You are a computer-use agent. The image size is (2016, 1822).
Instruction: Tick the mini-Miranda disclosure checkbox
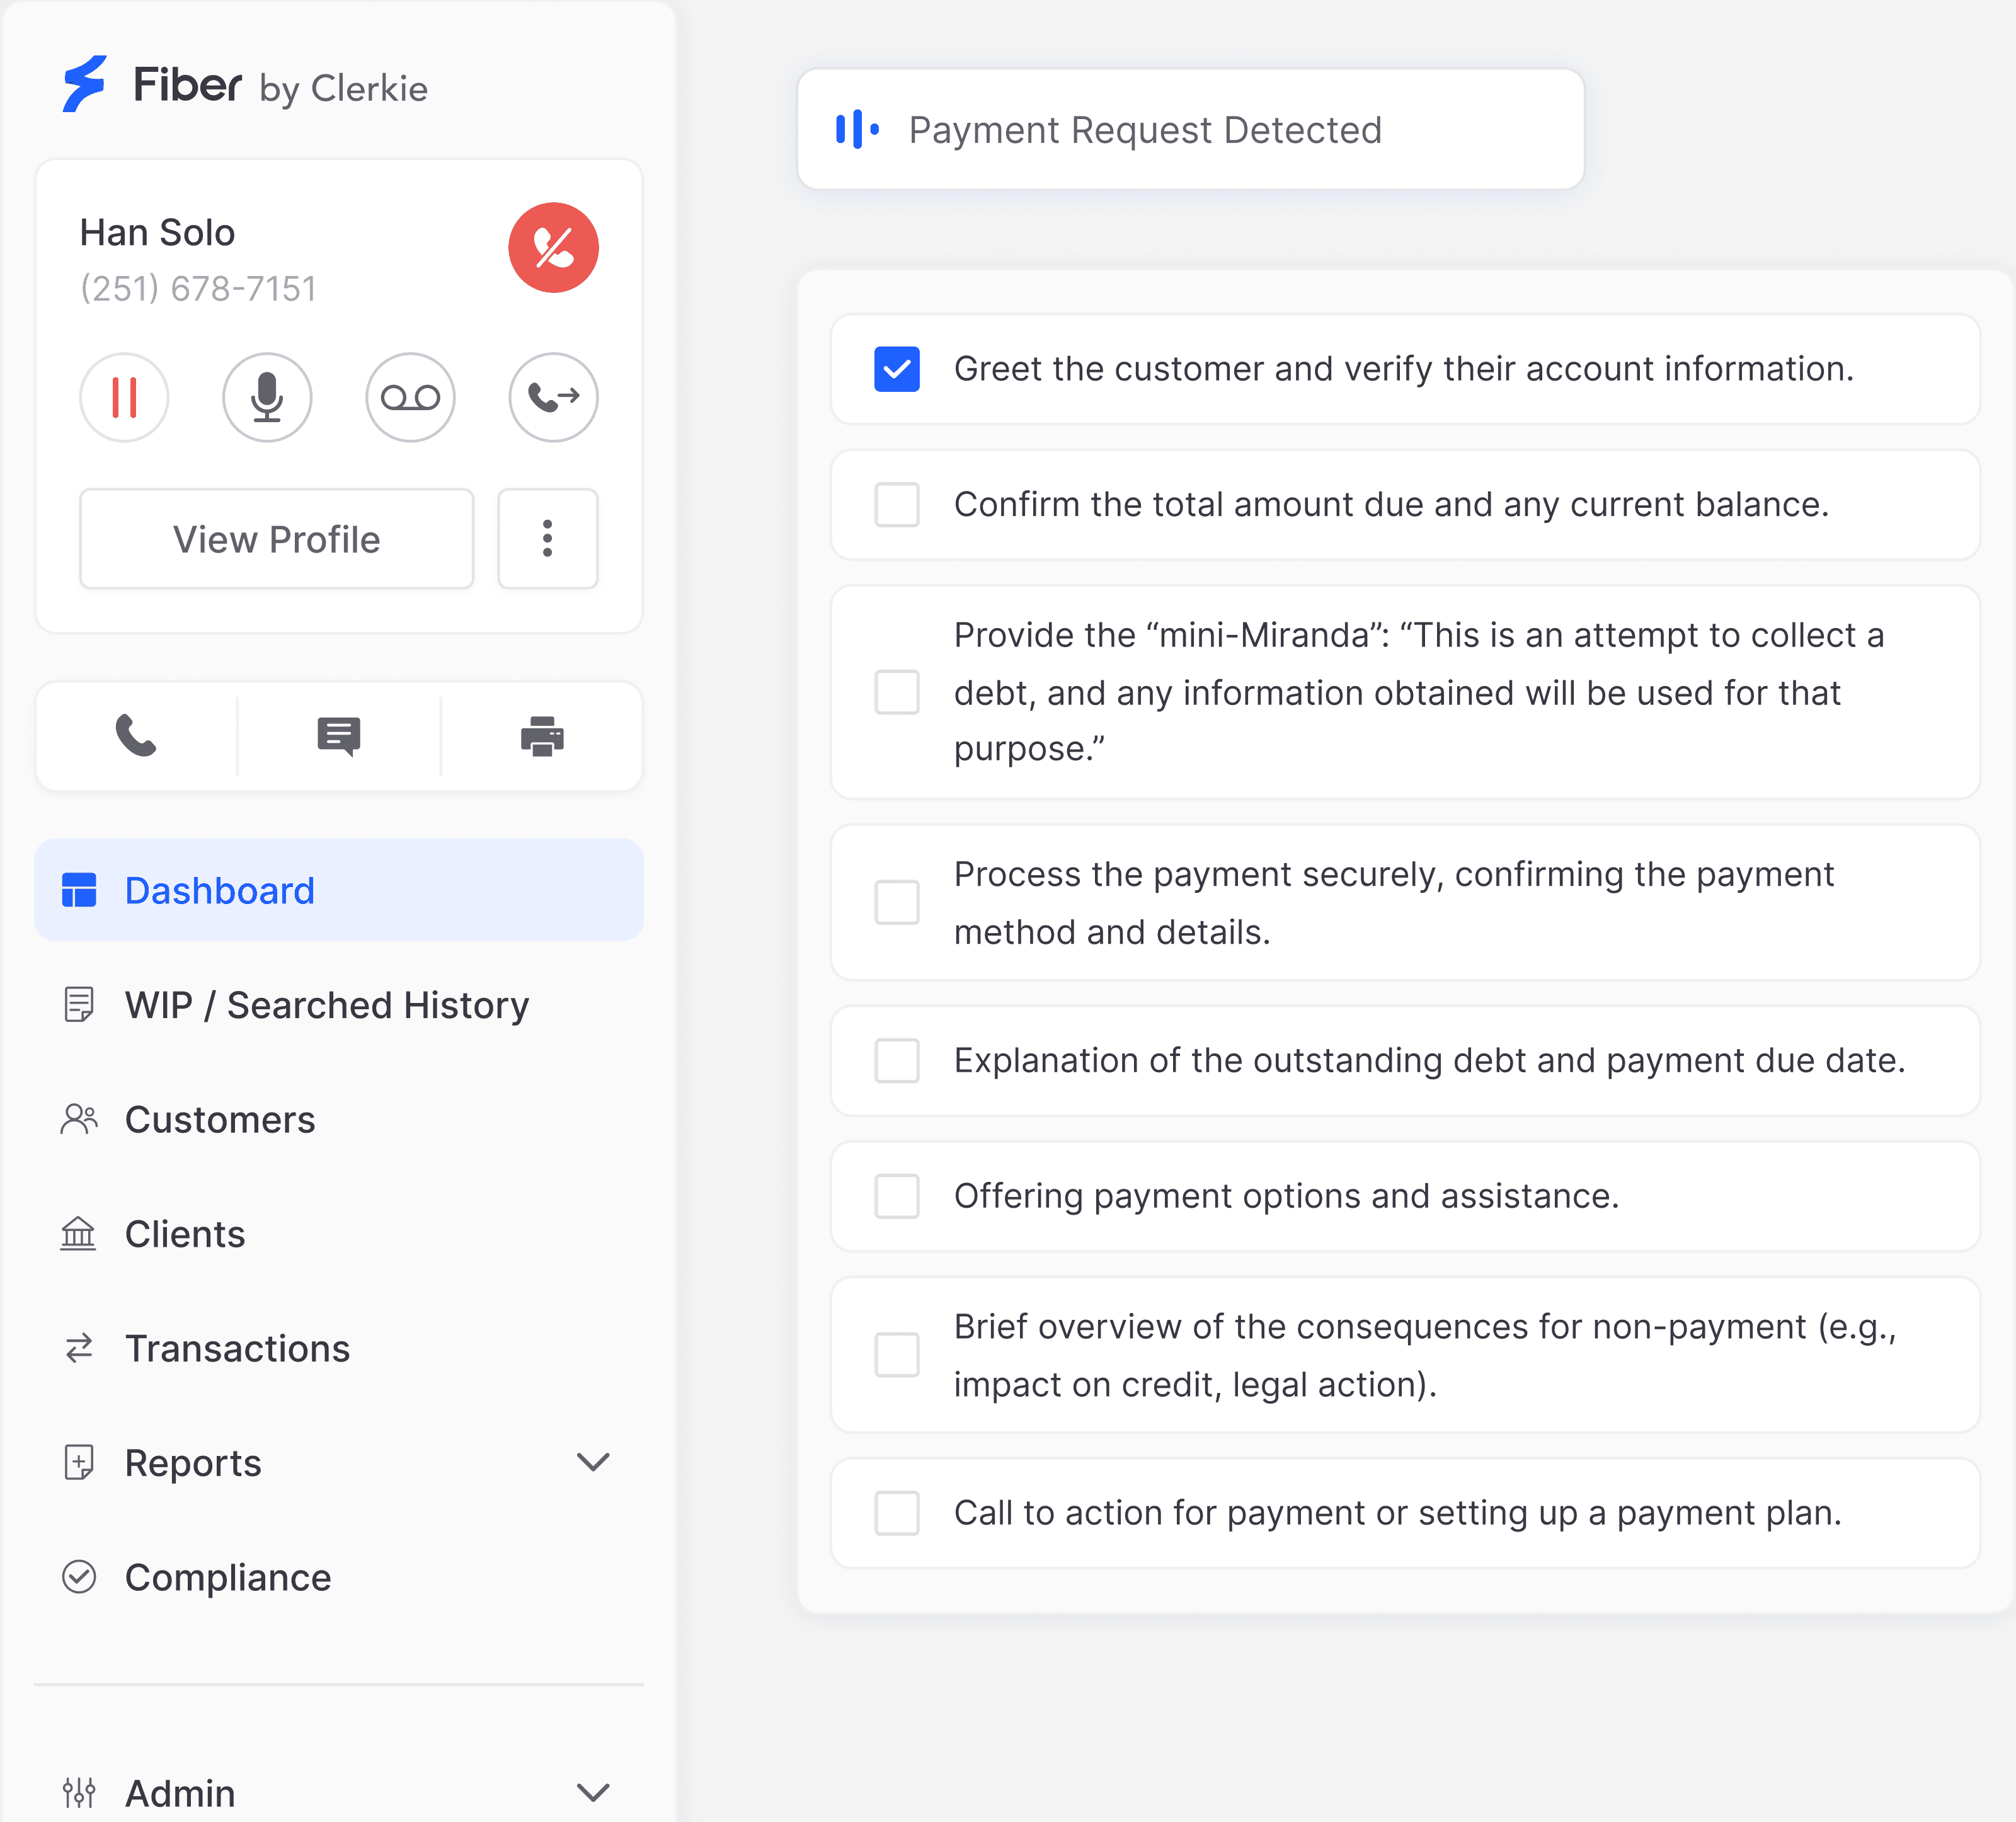click(x=896, y=692)
